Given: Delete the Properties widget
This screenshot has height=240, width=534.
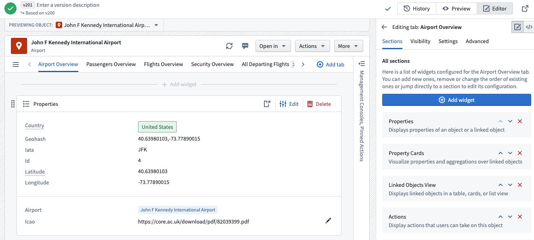Looking at the screenshot, I should coord(319,104).
